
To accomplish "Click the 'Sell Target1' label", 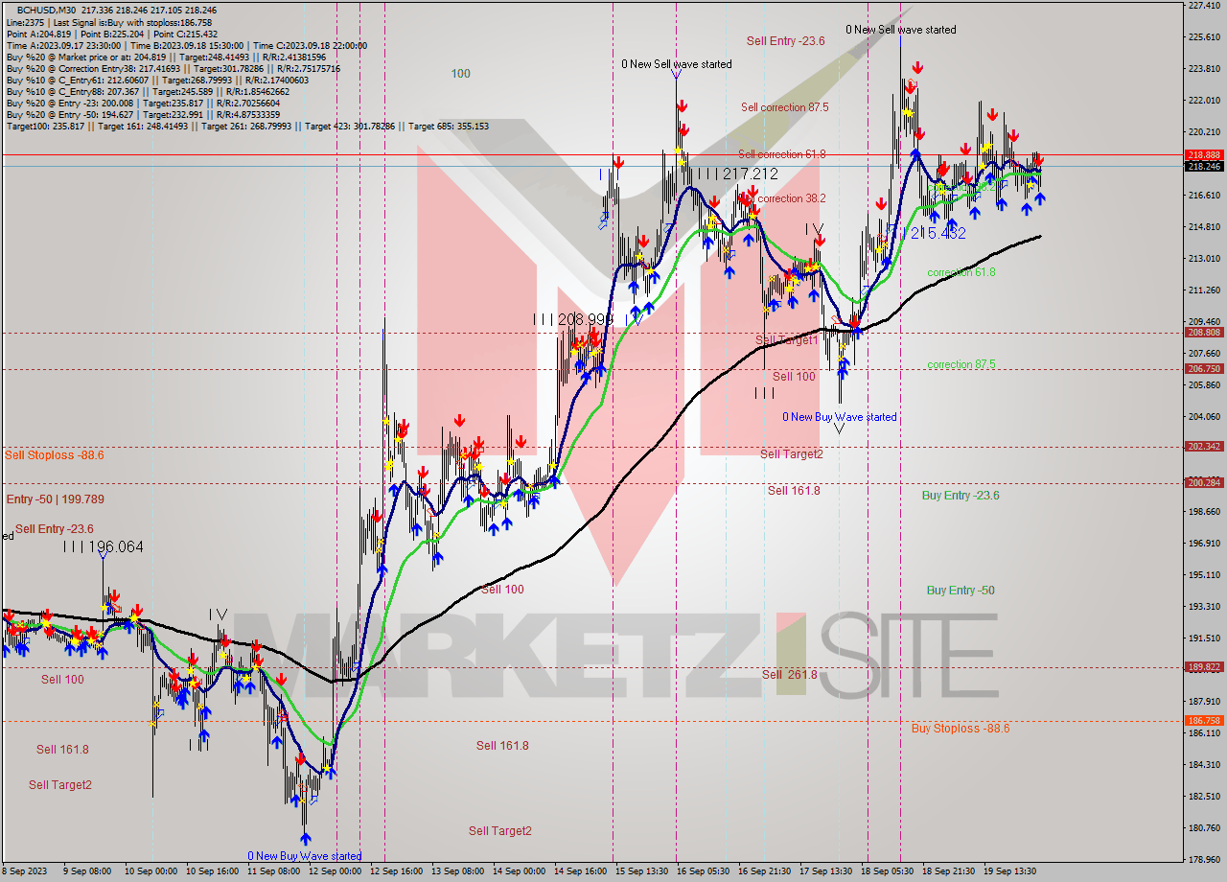I will pyautogui.click(x=787, y=340).
